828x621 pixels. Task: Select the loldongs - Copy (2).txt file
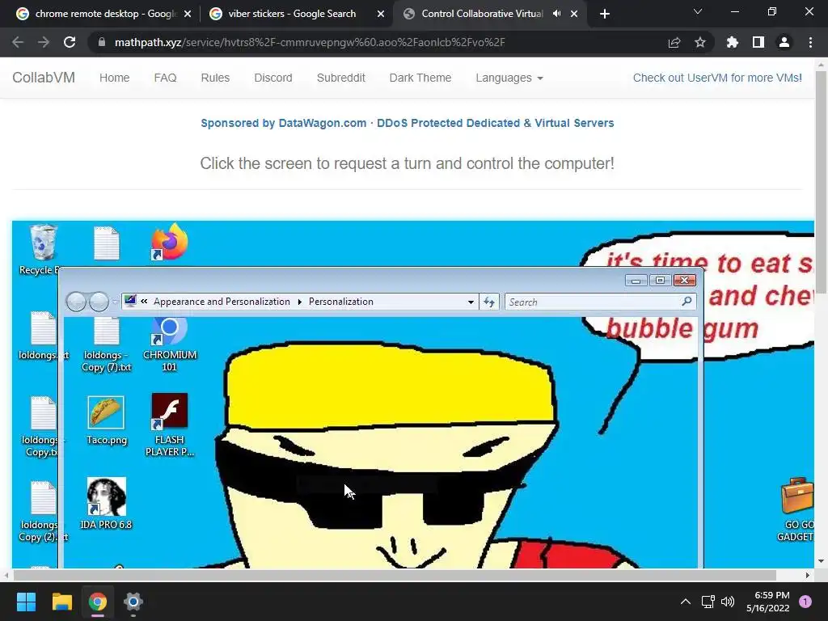[44, 497]
